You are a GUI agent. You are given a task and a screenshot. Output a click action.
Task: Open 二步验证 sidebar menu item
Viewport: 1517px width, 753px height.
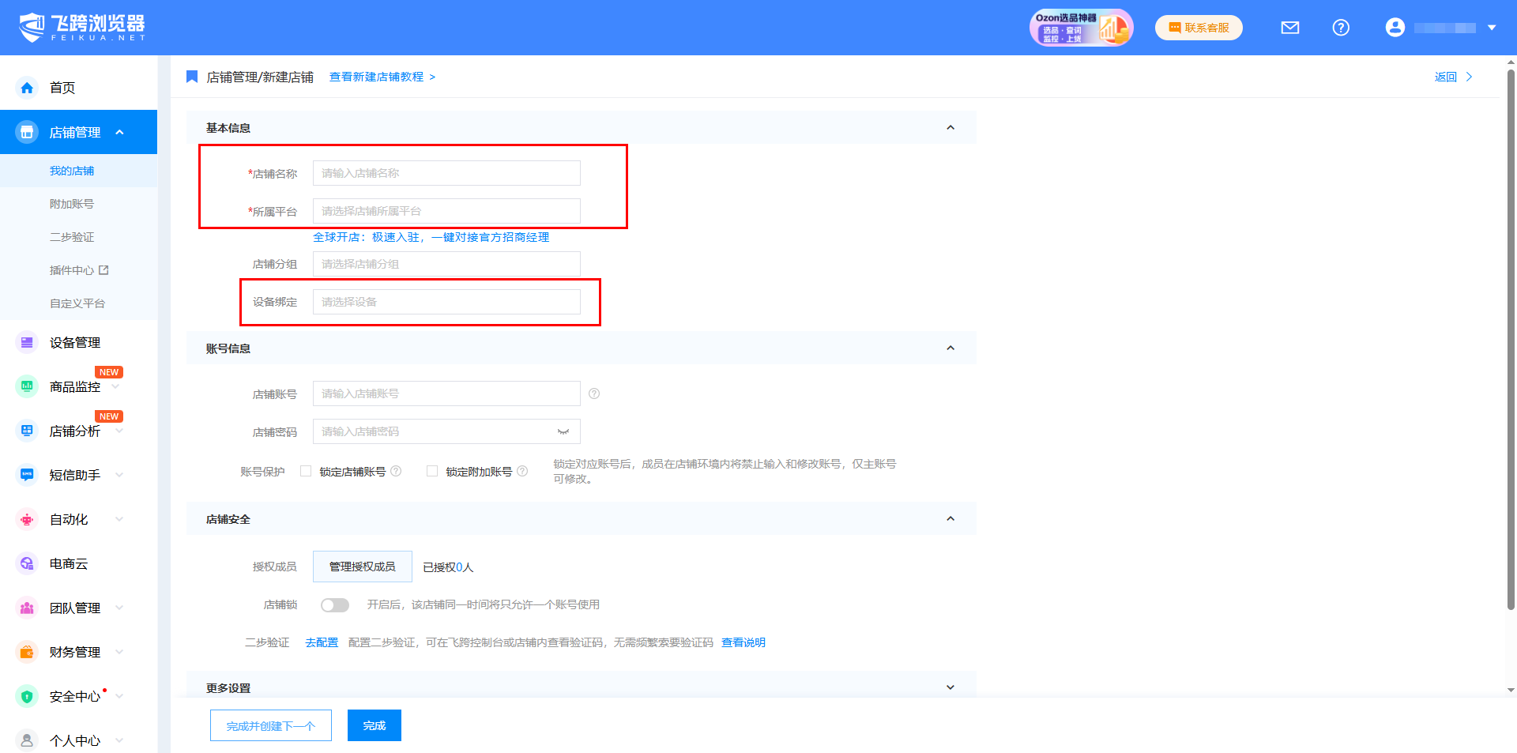tap(72, 237)
